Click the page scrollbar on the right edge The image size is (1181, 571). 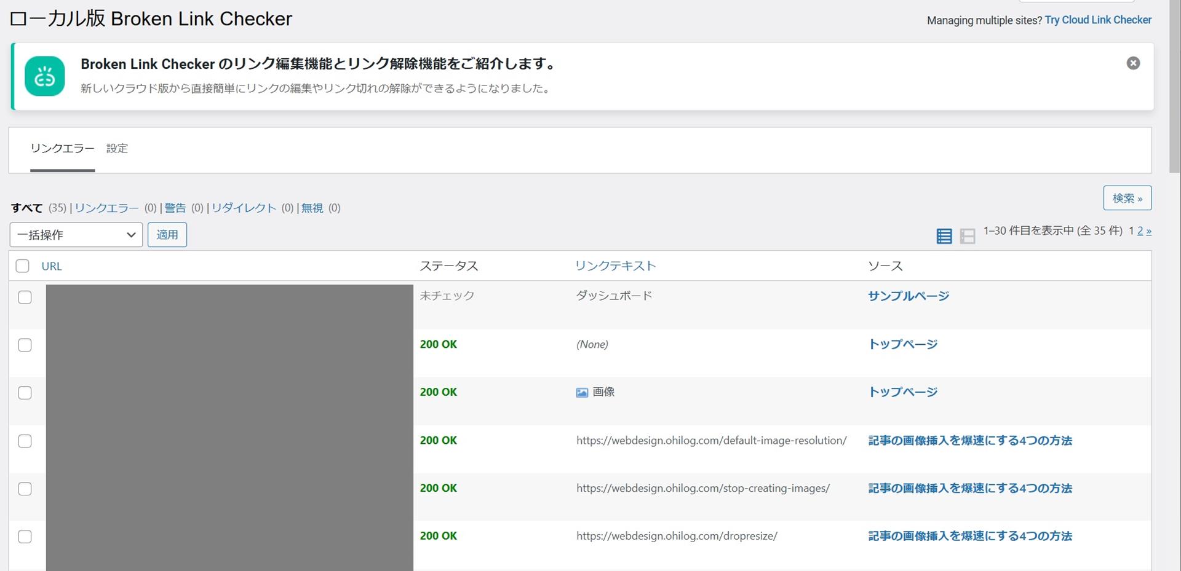tap(1174, 86)
